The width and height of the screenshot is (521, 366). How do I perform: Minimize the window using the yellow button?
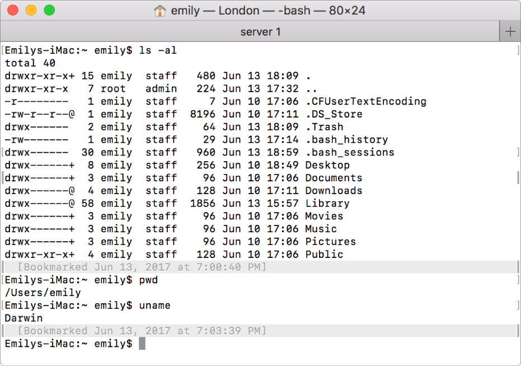tap(31, 10)
